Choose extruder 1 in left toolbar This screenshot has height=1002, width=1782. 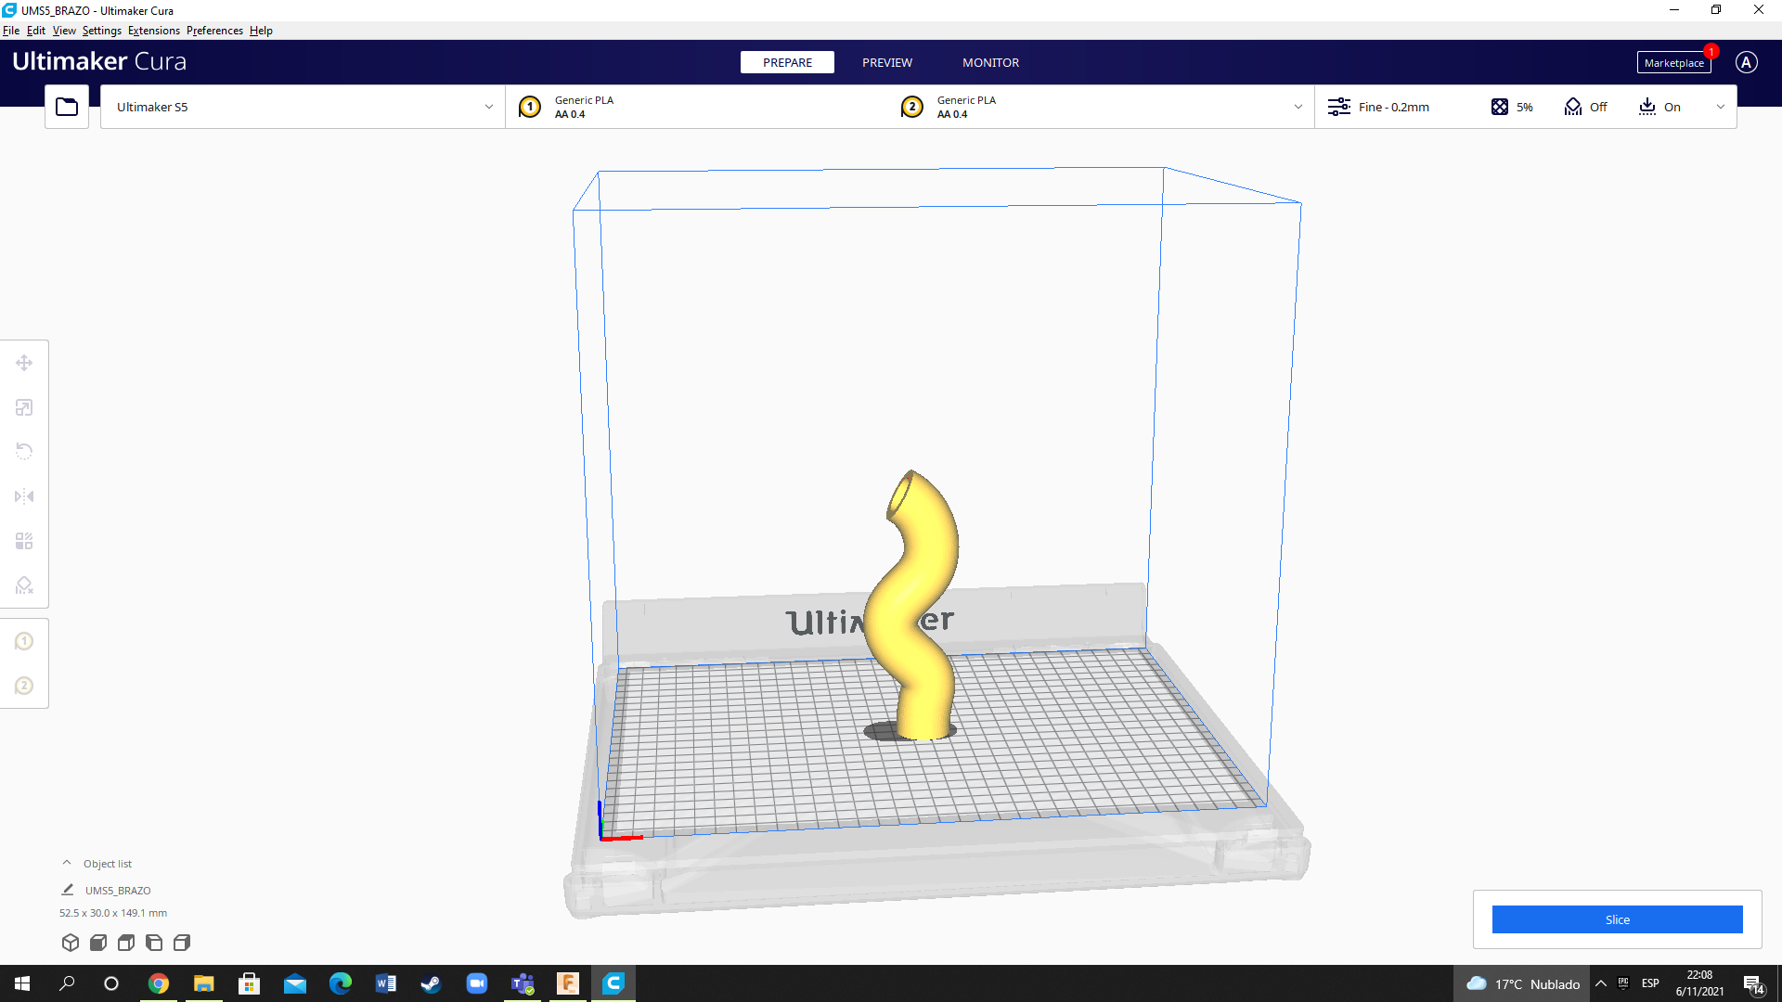24,641
